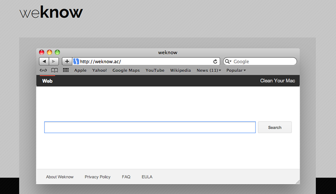Click the Search button
The image size is (336, 194).
(x=275, y=127)
